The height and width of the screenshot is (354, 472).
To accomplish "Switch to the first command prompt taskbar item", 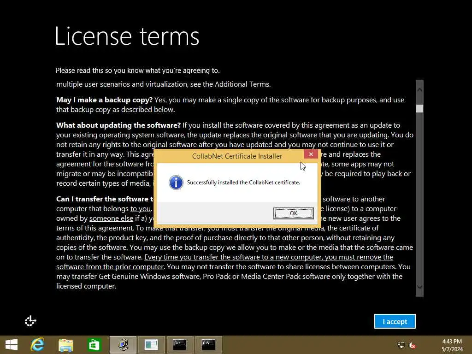I will (180, 345).
